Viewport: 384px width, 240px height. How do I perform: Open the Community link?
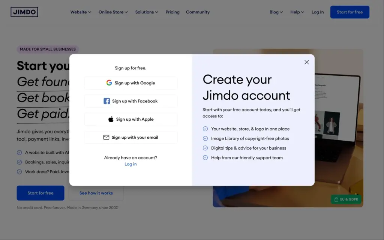tap(198, 12)
